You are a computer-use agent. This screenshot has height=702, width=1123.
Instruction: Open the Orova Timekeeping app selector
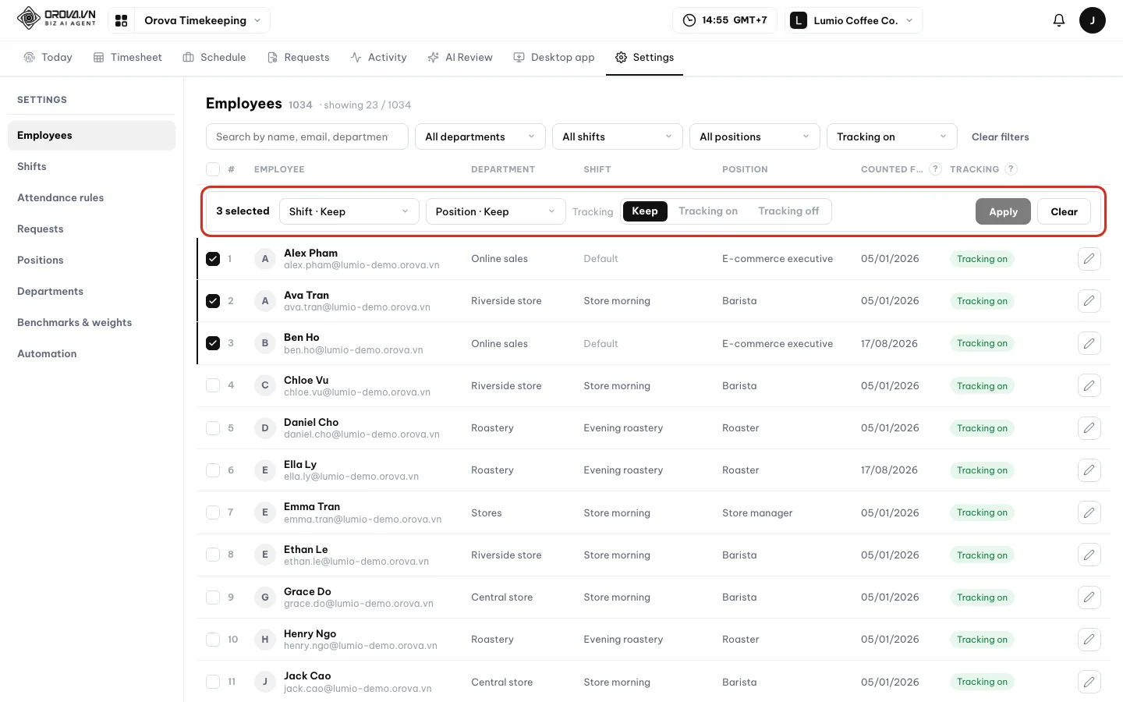pos(203,20)
